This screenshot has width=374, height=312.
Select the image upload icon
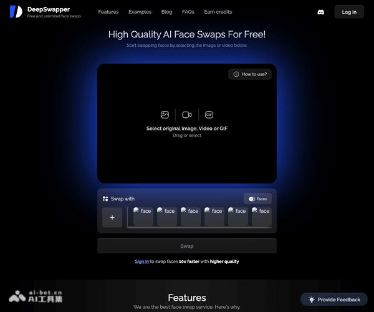(x=165, y=115)
